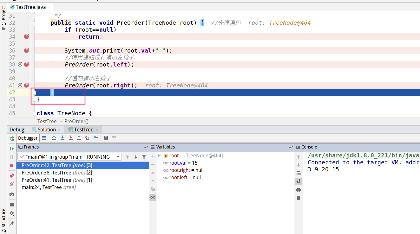Move the selected watch up
420x234 pixels.
tap(153, 173)
